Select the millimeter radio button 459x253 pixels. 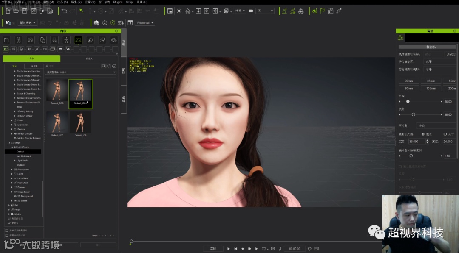point(422,134)
